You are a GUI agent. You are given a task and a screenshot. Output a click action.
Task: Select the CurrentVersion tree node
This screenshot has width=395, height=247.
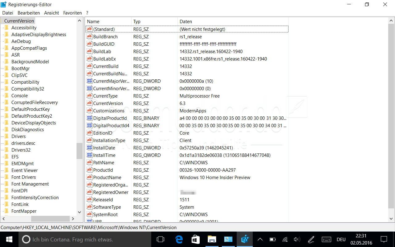tap(19, 21)
